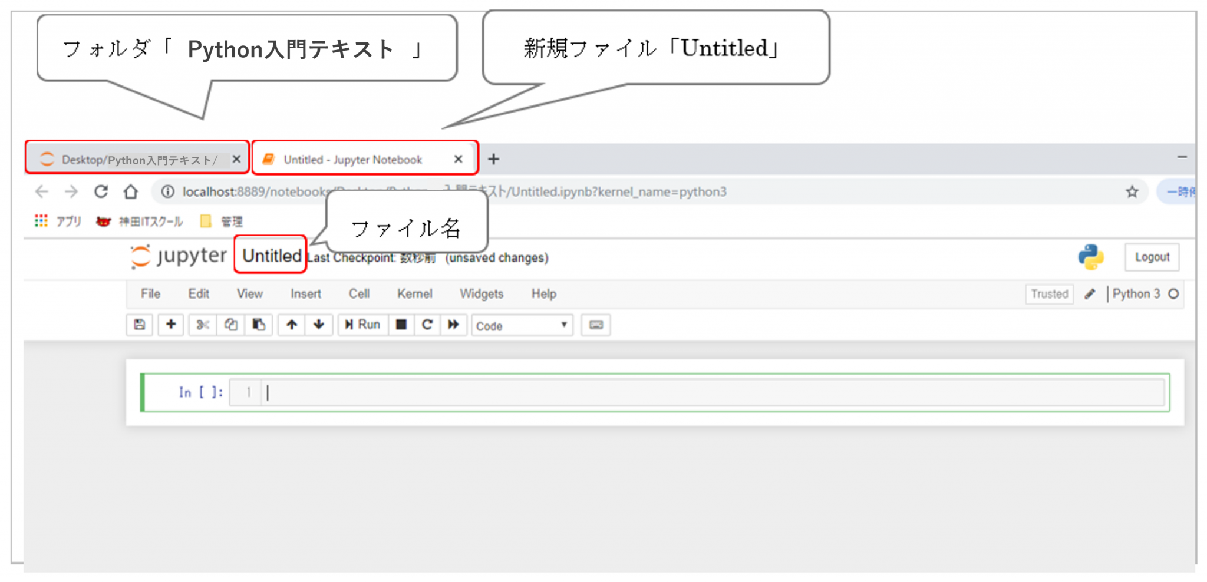Screen dimensions: 1207x582
Task: Insert a cell below with plus icon
Action: coord(171,325)
